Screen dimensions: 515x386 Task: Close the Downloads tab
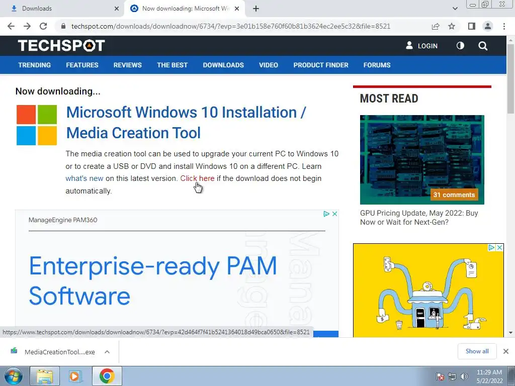(117, 9)
